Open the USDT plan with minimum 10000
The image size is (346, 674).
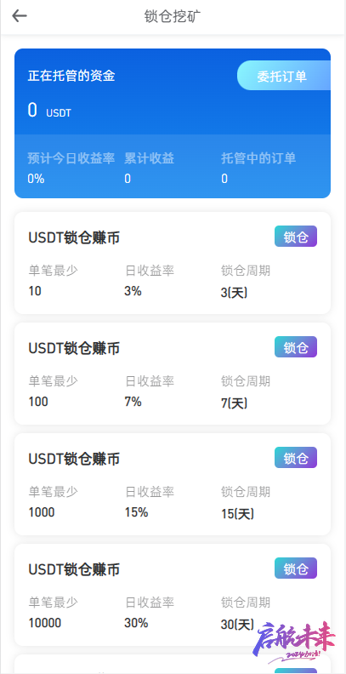pos(173,595)
